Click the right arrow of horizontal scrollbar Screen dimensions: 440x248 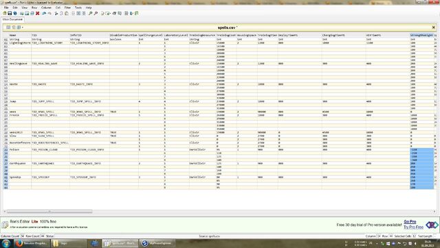[434, 211]
